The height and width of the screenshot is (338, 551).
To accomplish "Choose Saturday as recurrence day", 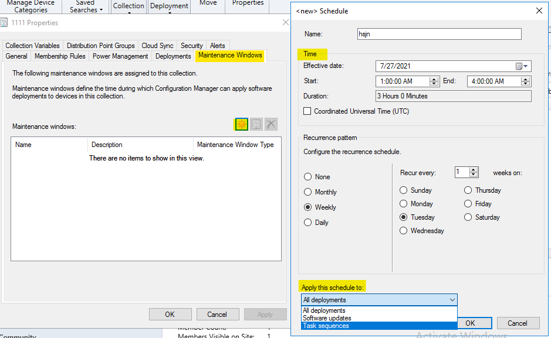I will (482, 217).
